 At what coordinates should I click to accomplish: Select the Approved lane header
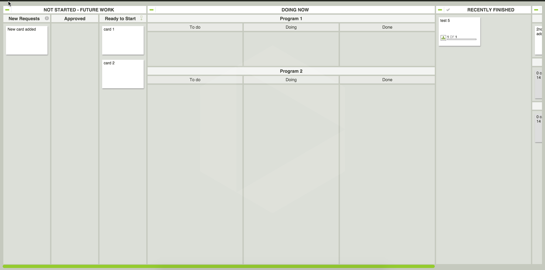pos(75,18)
